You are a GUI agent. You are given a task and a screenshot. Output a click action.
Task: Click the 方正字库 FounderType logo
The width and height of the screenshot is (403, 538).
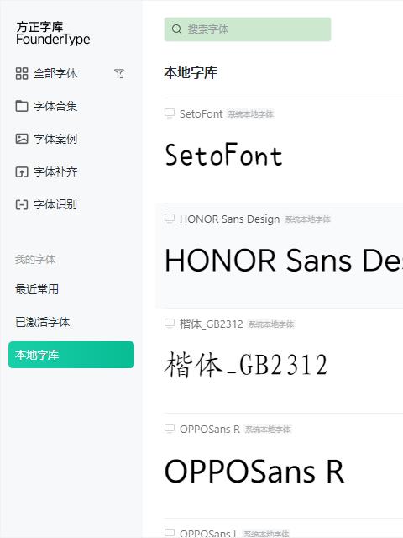coord(53,34)
